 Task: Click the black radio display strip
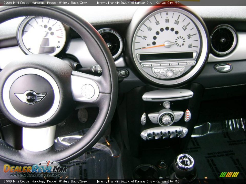click(x=166, y=56)
